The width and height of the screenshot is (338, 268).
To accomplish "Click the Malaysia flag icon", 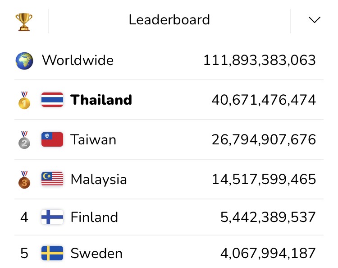I will [x=52, y=179].
